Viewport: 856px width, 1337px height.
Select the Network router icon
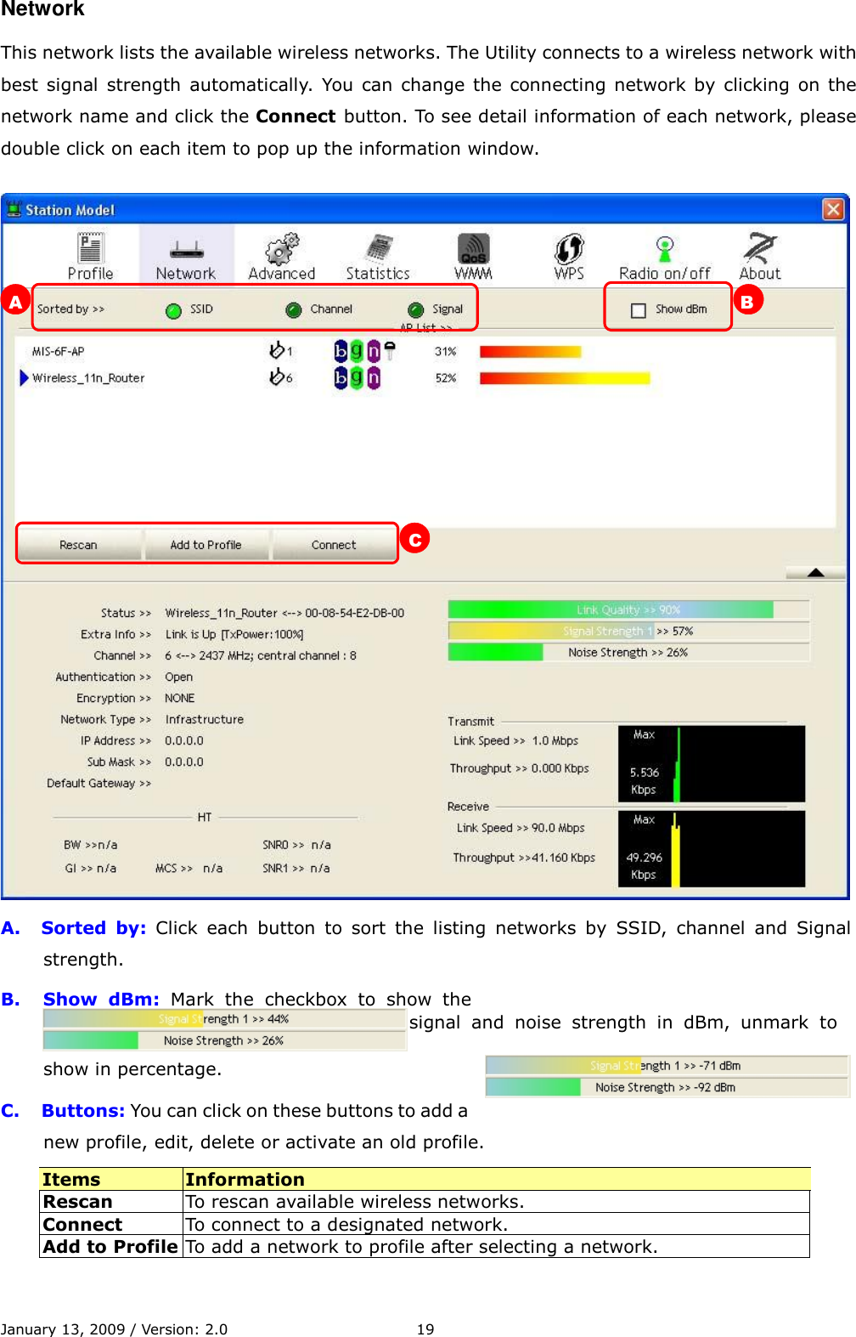click(x=186, y=250)
